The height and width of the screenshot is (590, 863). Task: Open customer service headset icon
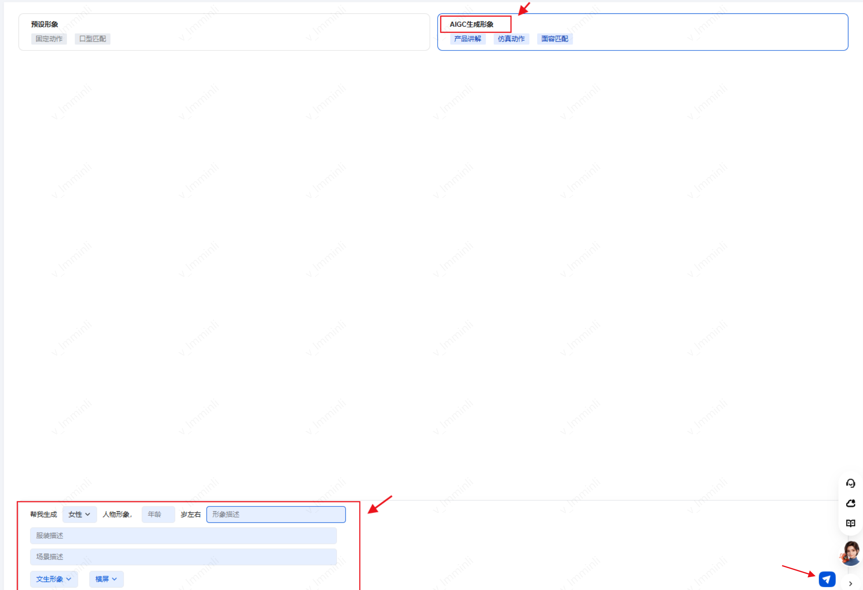850,483
